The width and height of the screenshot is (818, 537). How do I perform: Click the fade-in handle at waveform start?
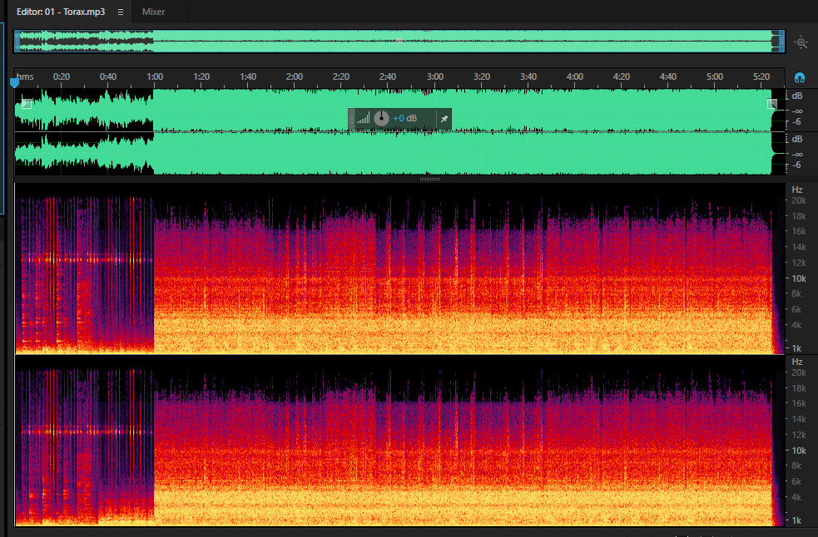point(27,104)
